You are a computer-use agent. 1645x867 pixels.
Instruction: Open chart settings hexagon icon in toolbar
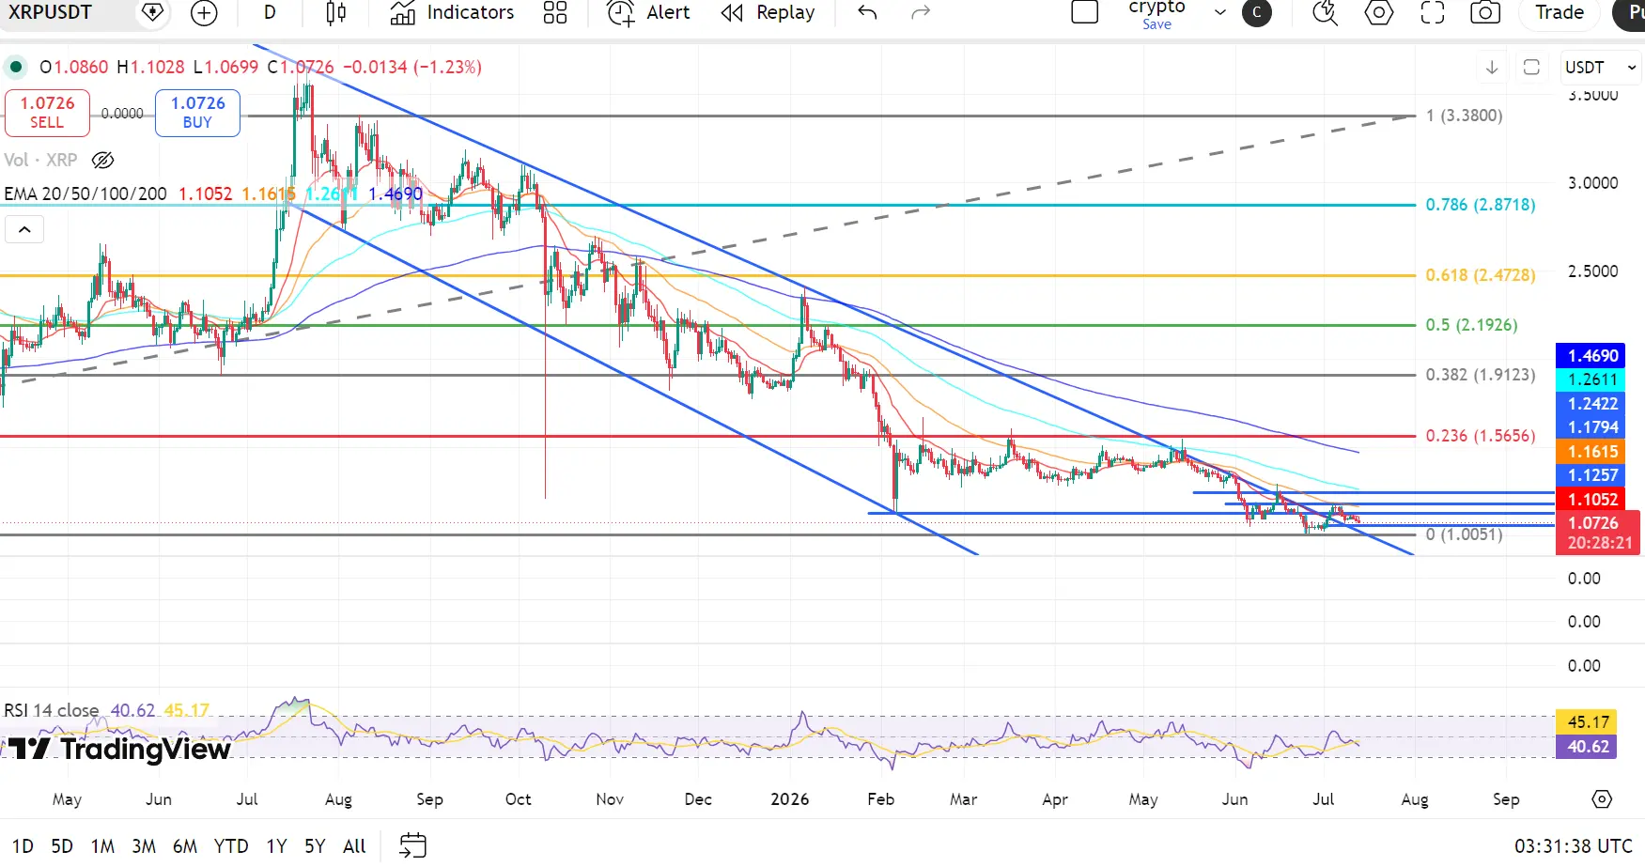(1378, 12)
